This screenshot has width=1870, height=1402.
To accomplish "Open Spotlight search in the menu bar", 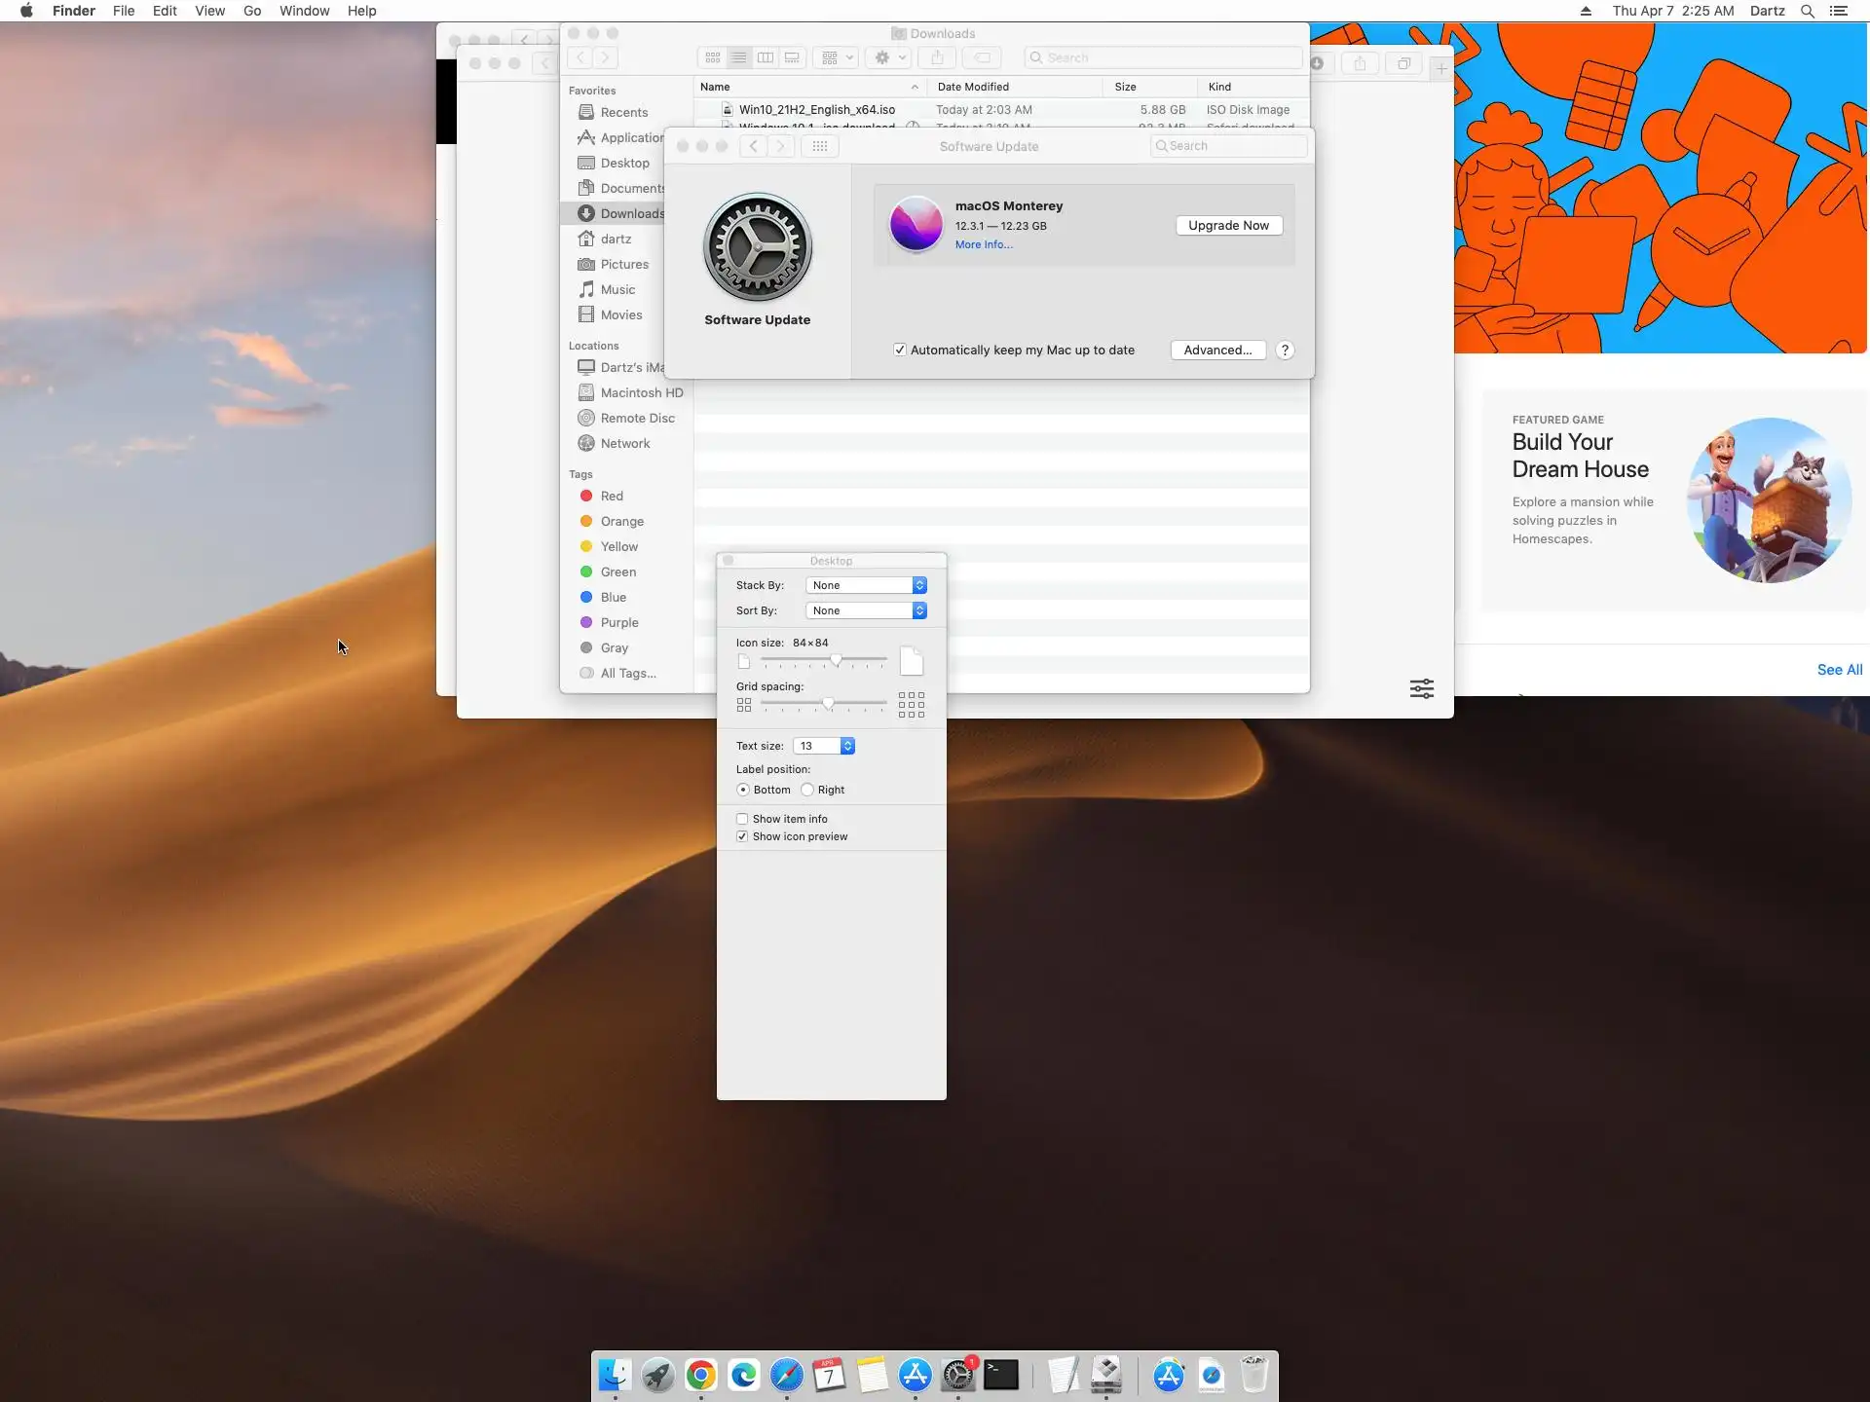I will [x=1807, y=11].
